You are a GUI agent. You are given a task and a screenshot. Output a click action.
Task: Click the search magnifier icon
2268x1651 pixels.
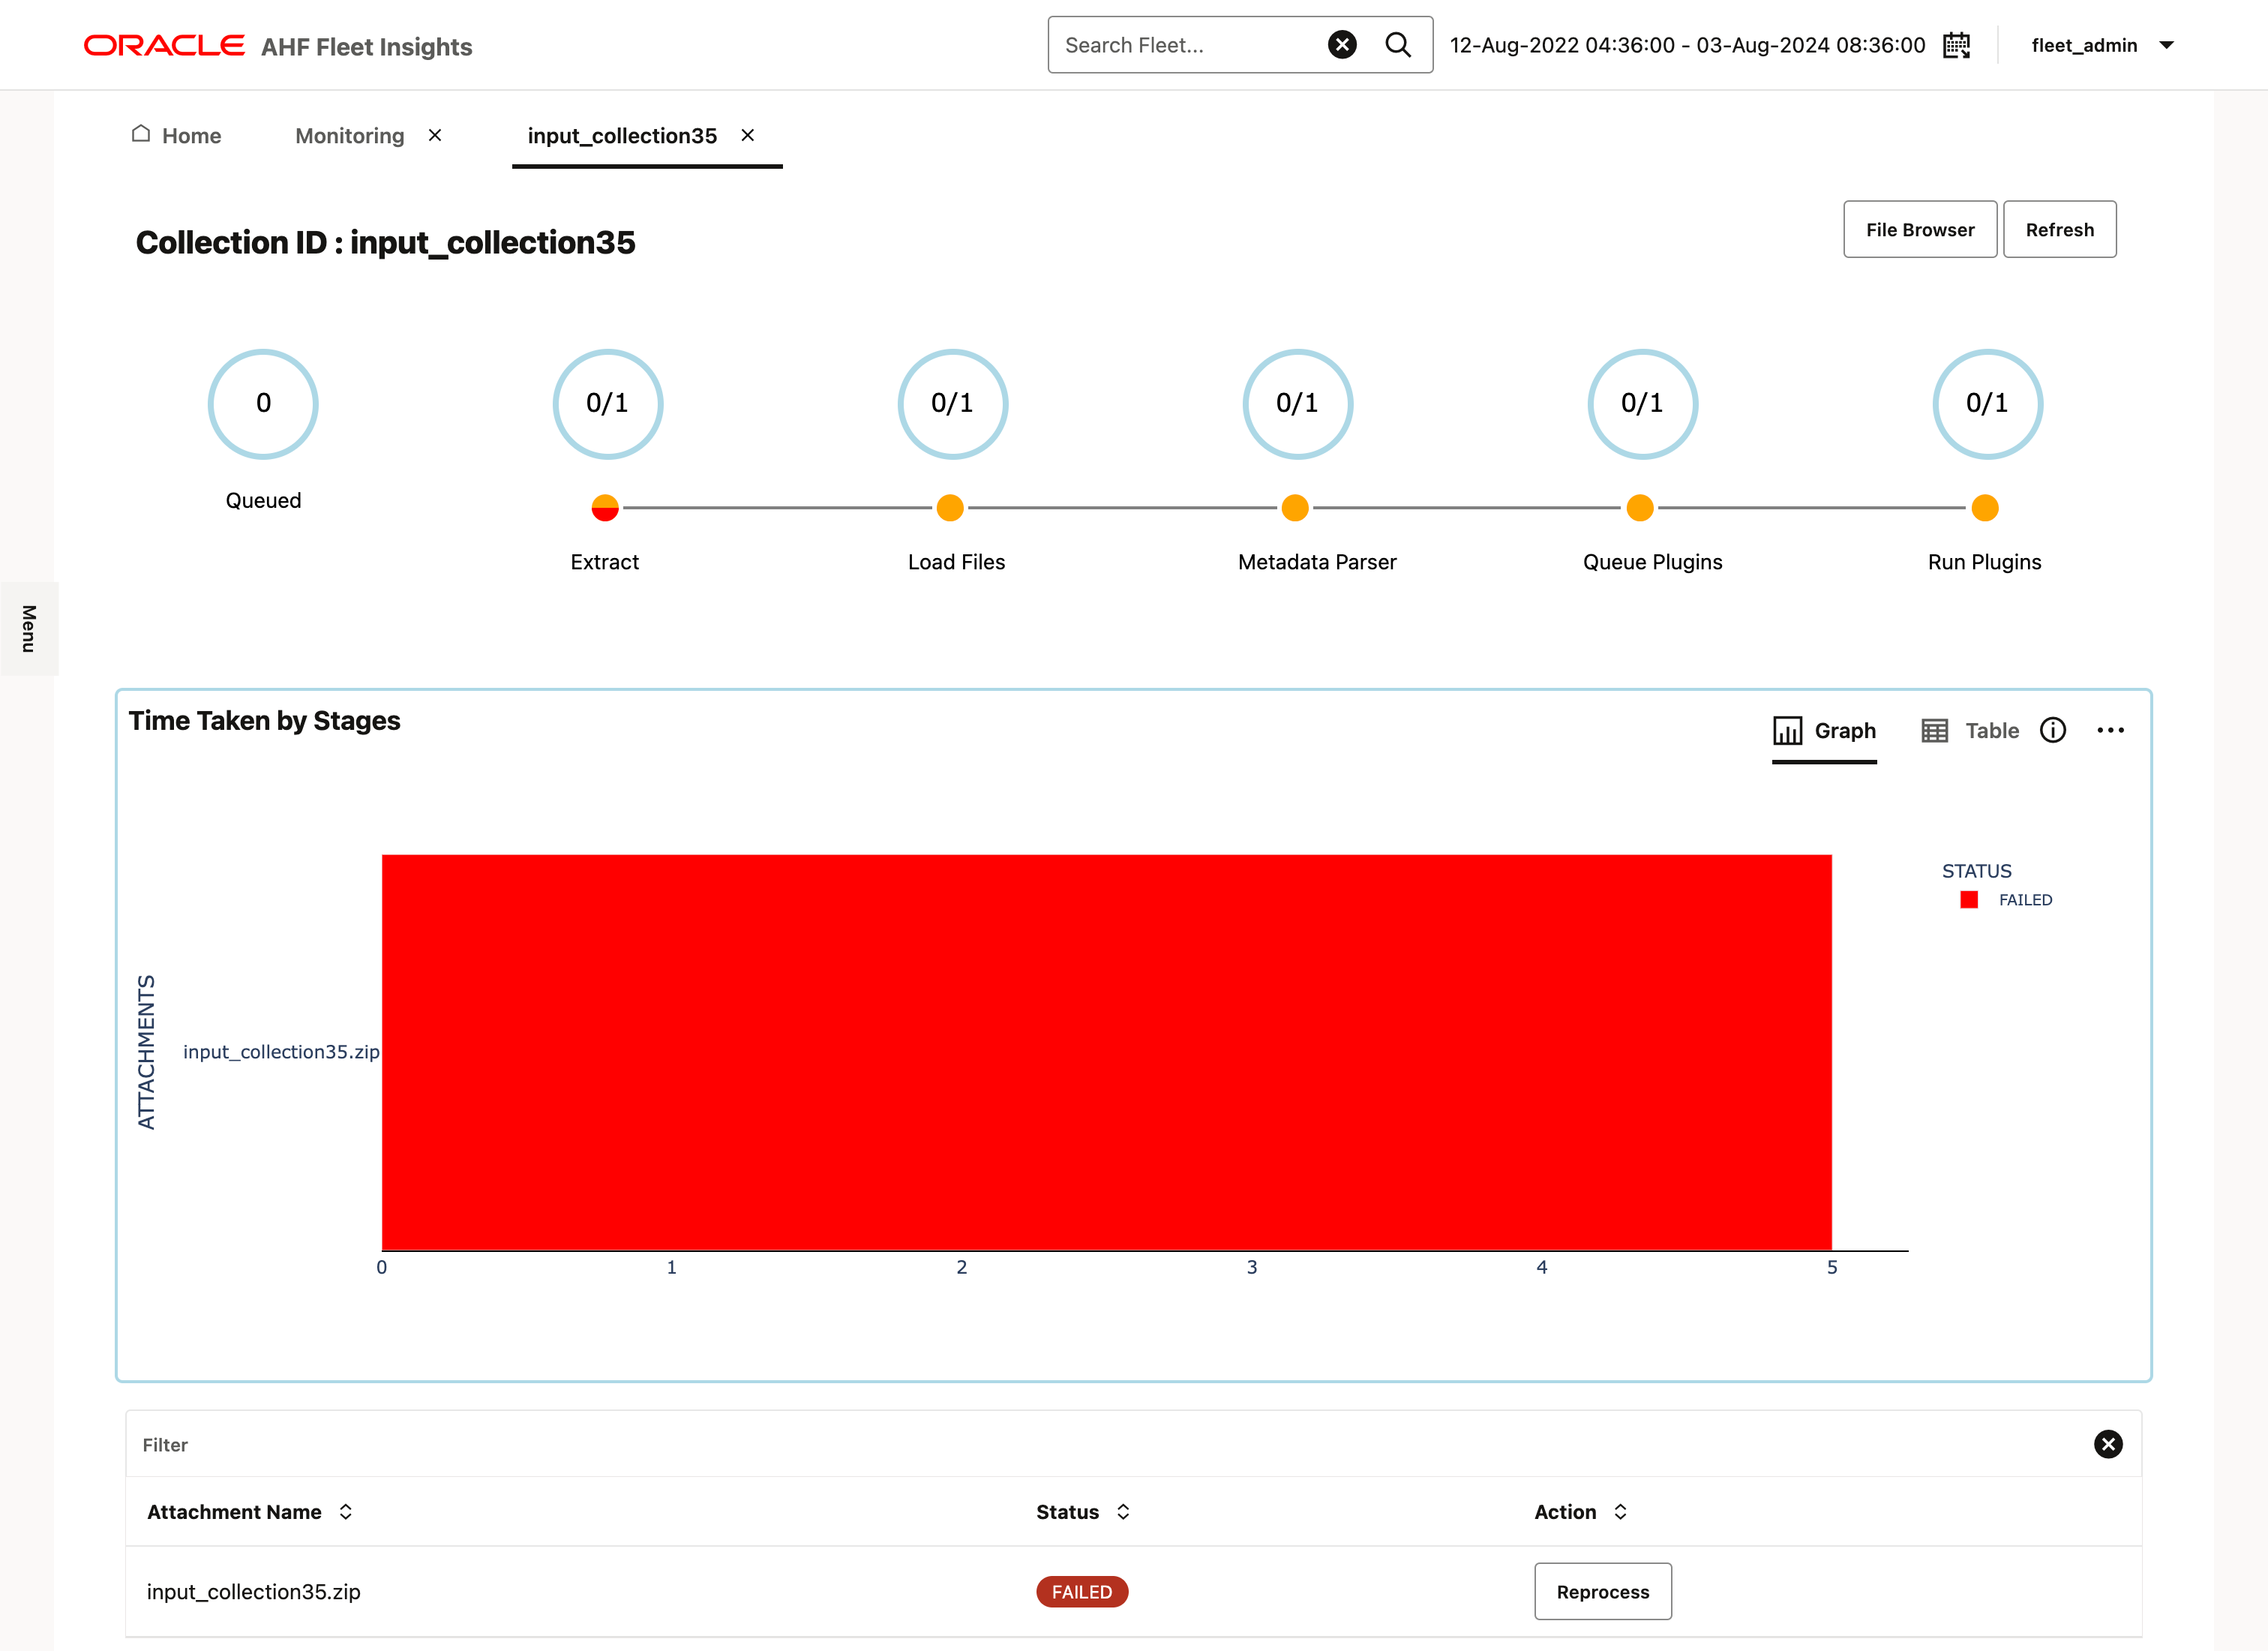[x=1397, y=45]
